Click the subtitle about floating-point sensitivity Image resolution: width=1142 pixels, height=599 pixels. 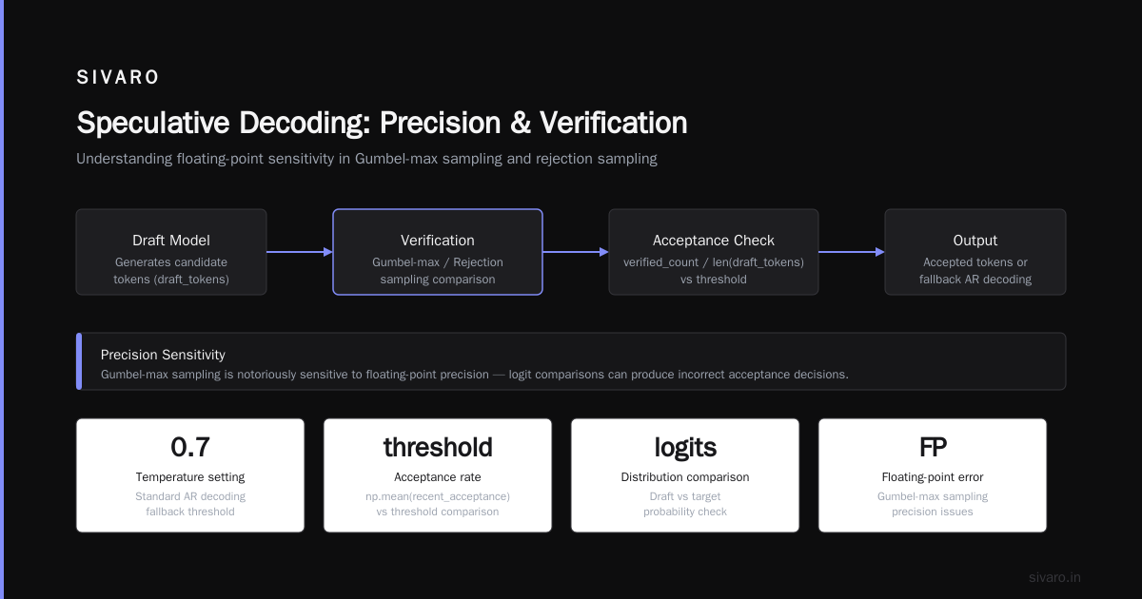coord(366,159)
